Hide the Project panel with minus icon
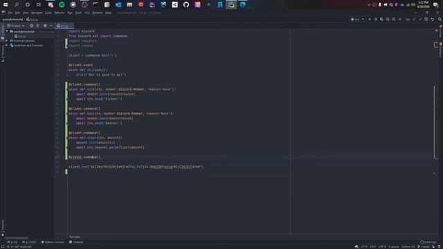The image size is (443, 249). click(x=51, y=26)
